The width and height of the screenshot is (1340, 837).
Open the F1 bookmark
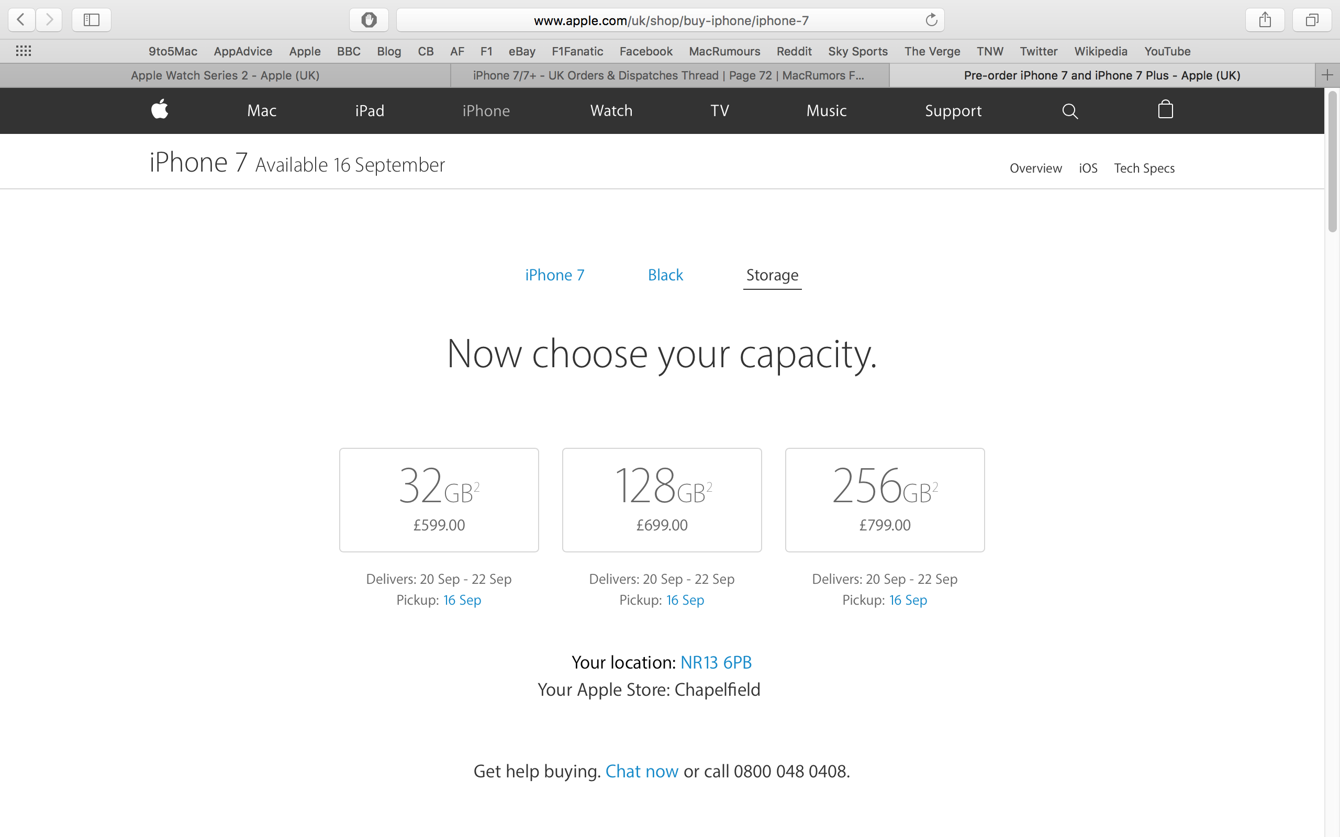[x=486, y=51]
